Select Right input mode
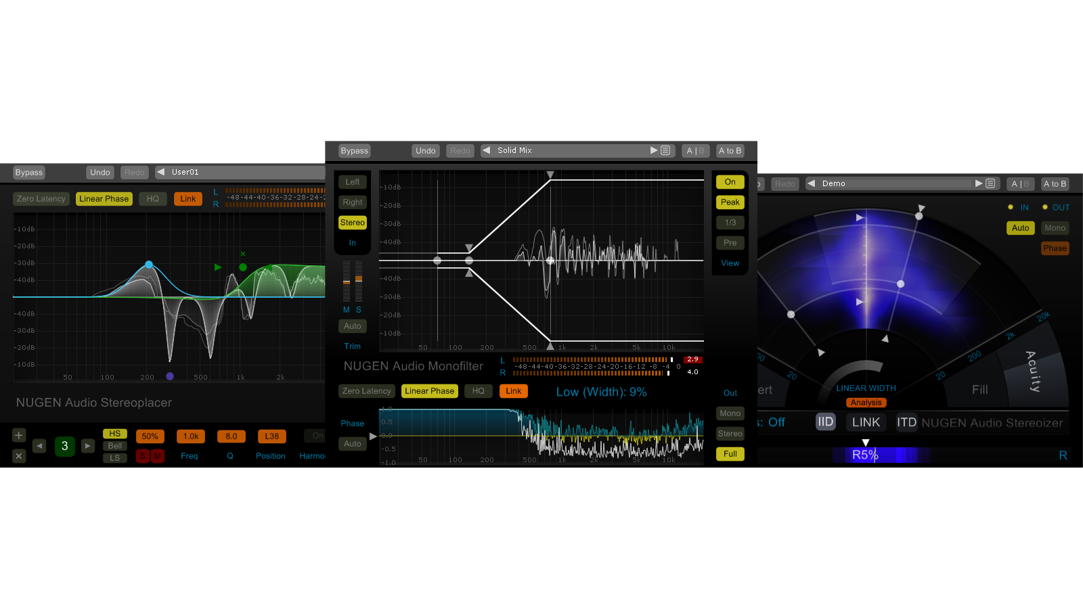This screenshot has width=1083, height=609. 353,202
